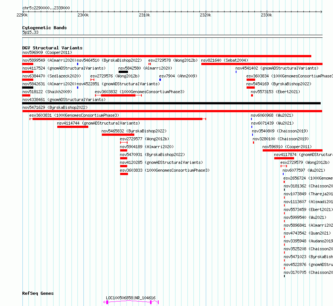Image resolution: width=333 pixels, height=306 pixels.
Task: Click the 2310k ruler position marker
Action: 144,15
